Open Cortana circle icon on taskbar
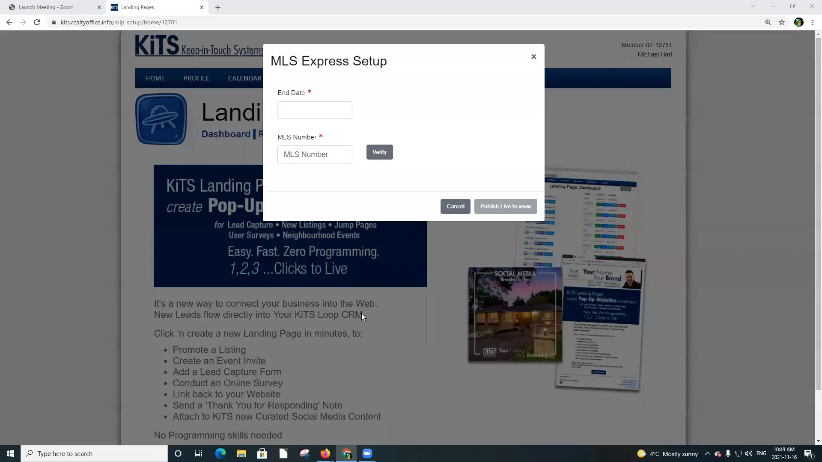Screen dimensions: 822x462 178,453
